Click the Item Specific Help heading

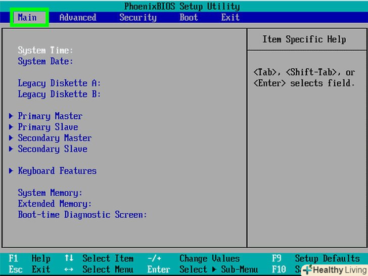[x=304, y=39]
